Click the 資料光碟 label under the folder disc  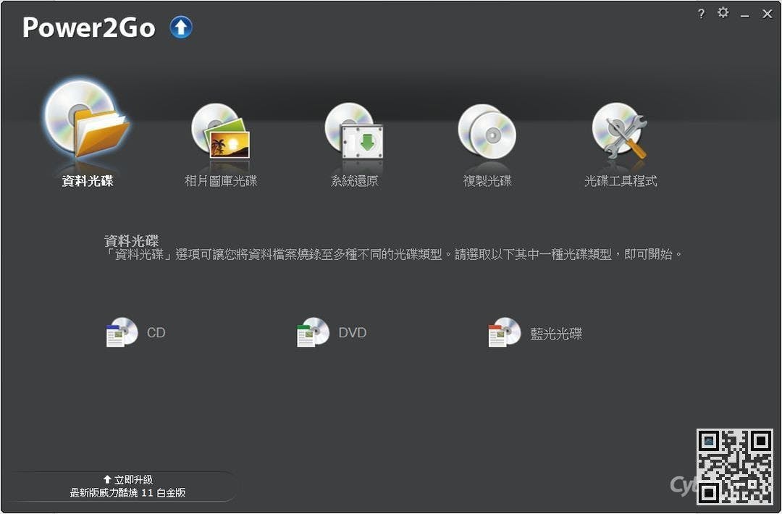pyautogui.click(x=88, y=180)
